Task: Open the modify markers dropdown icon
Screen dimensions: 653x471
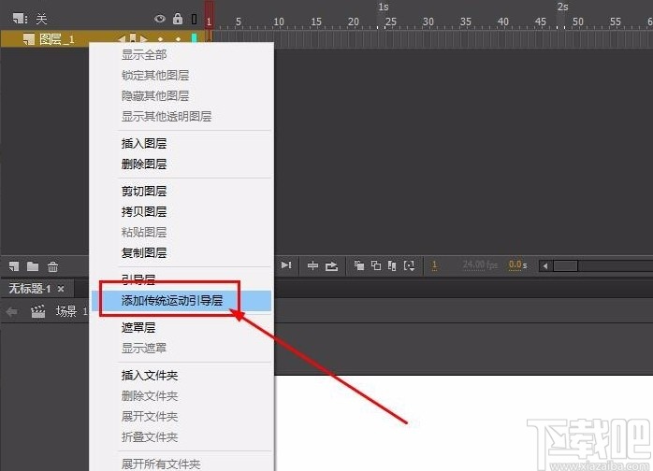Action: [409, 265]
